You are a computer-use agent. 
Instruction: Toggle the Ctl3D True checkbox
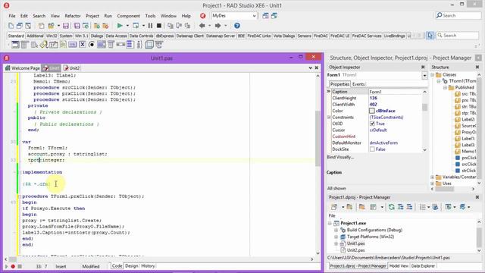[372, 124]
